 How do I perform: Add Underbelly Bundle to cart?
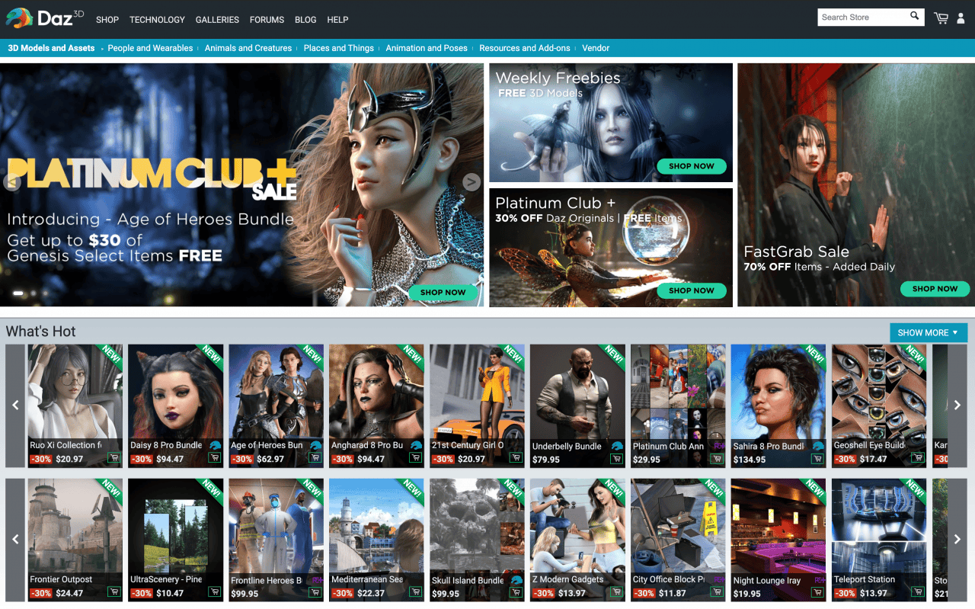point(616,460)
